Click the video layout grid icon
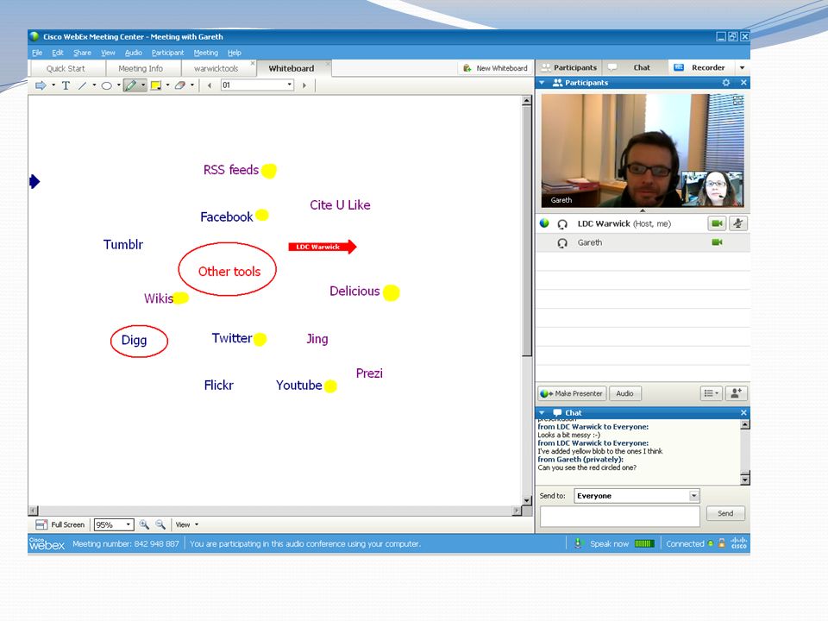828x621 pixels. click(x=737, y=100)
